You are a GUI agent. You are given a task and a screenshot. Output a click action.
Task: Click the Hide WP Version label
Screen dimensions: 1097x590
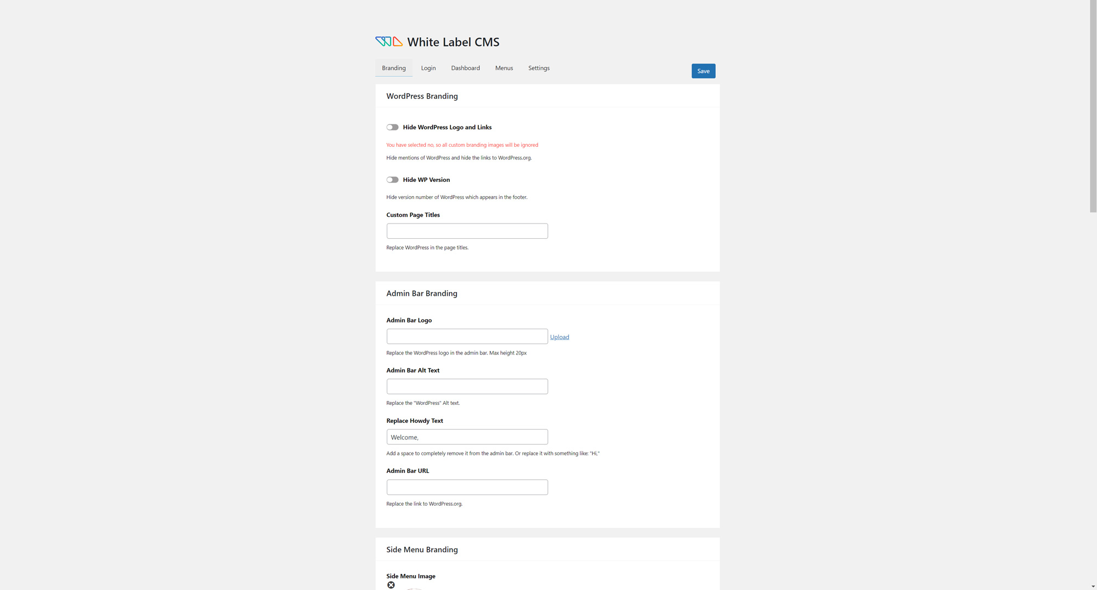pos(426,180)
